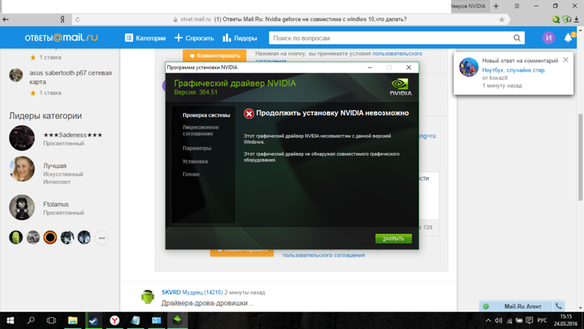This screenshot has height=329, width=584.
Task: Minimize the NVIDIA installer window
Action: click(x=370, y=67)
